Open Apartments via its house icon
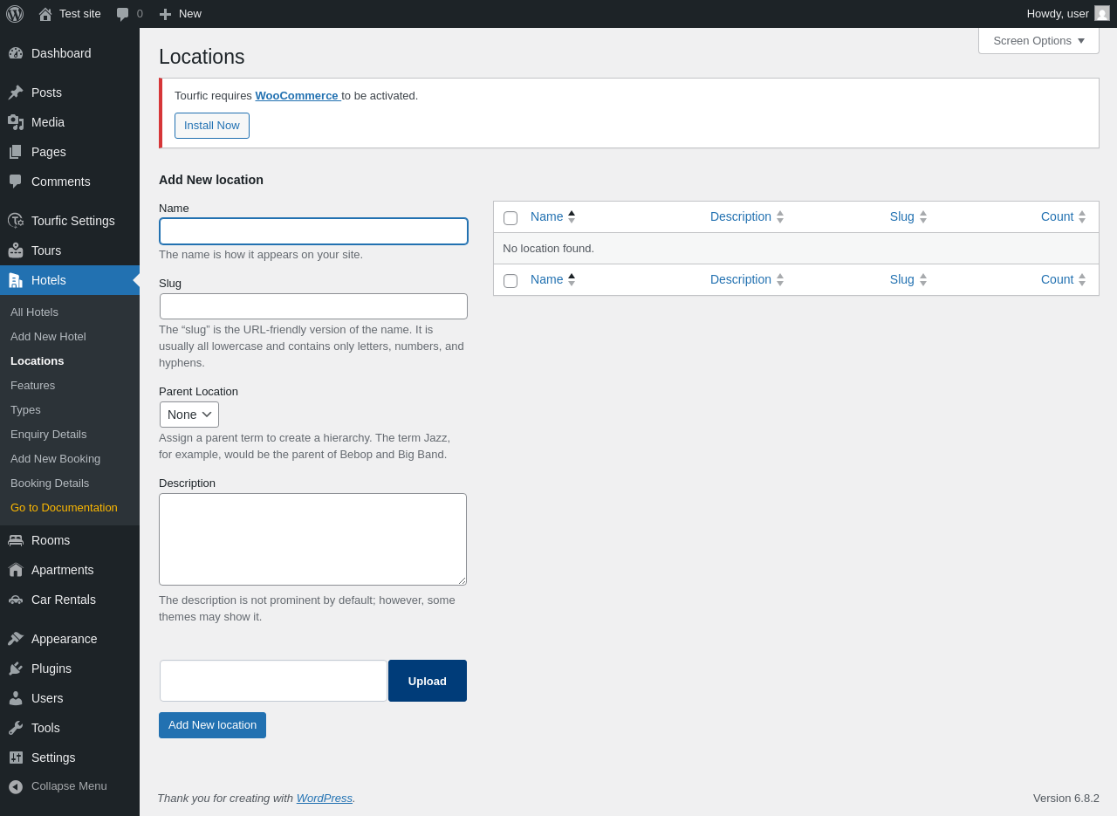Image resolution: width=1117 pixels, height=816 pixels. (16, 570)
